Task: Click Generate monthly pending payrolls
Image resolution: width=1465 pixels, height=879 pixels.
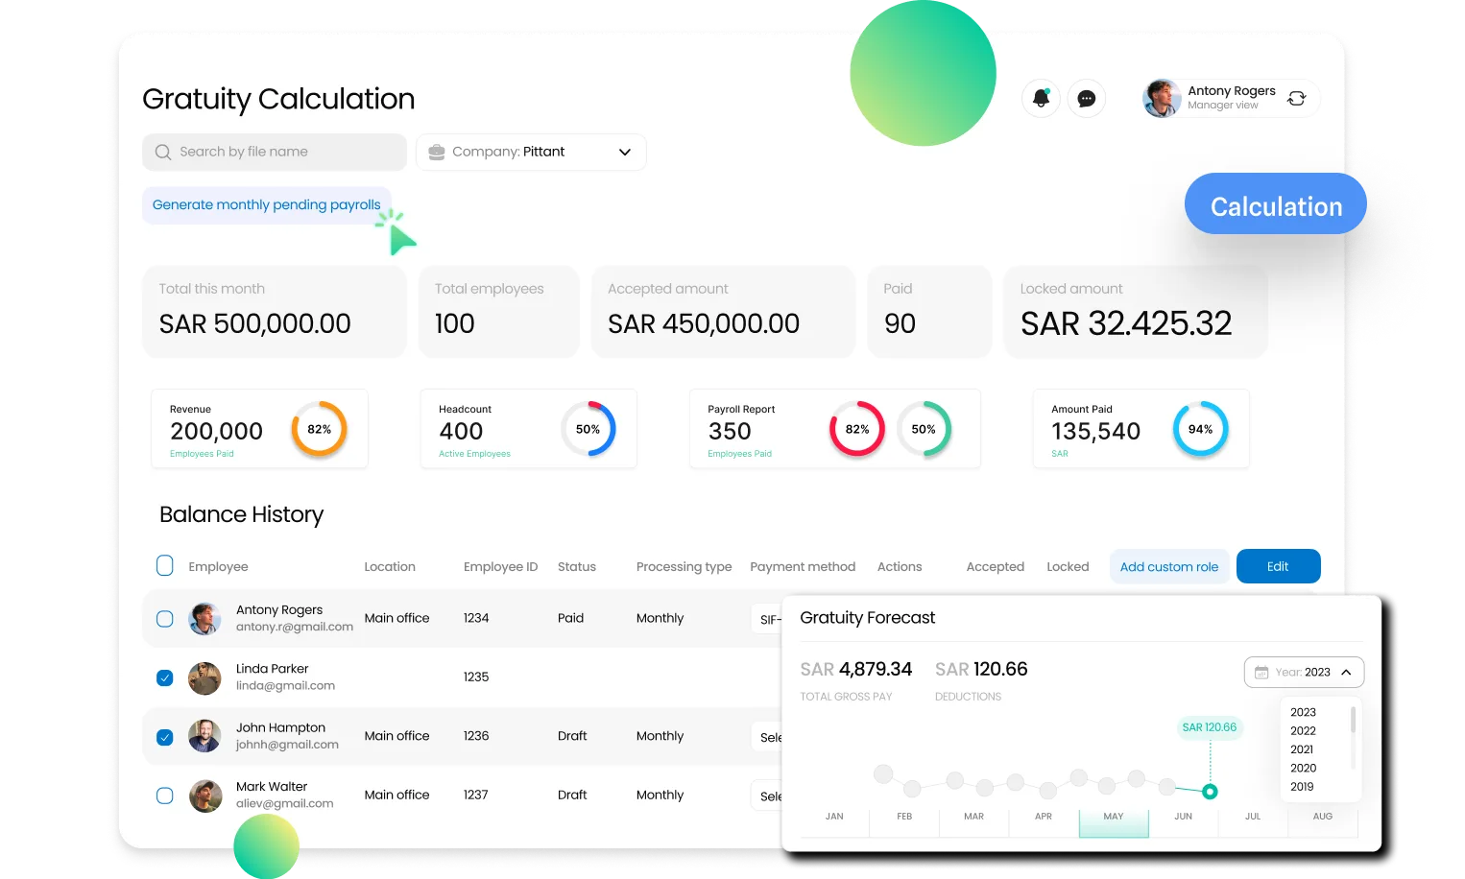Action: [266, 204]
